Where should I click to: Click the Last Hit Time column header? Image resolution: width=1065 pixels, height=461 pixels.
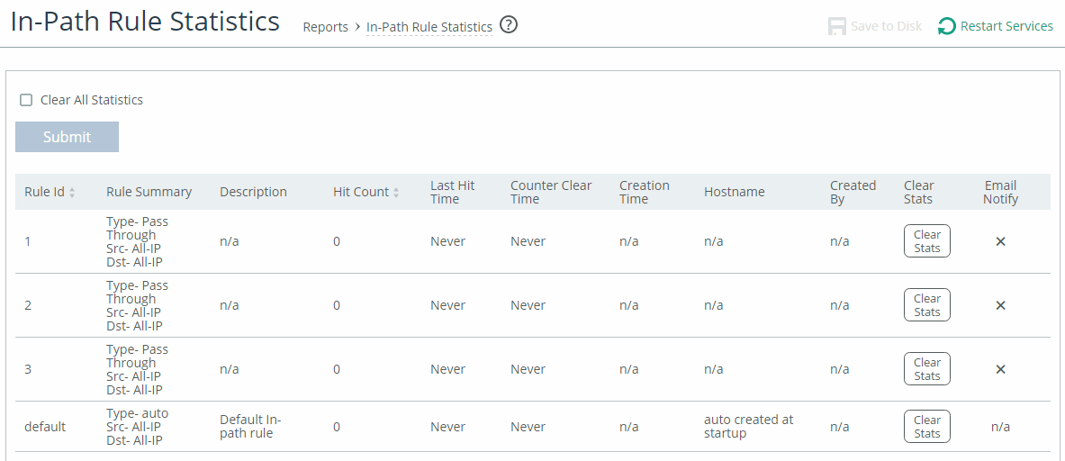(x=452, y=192)
